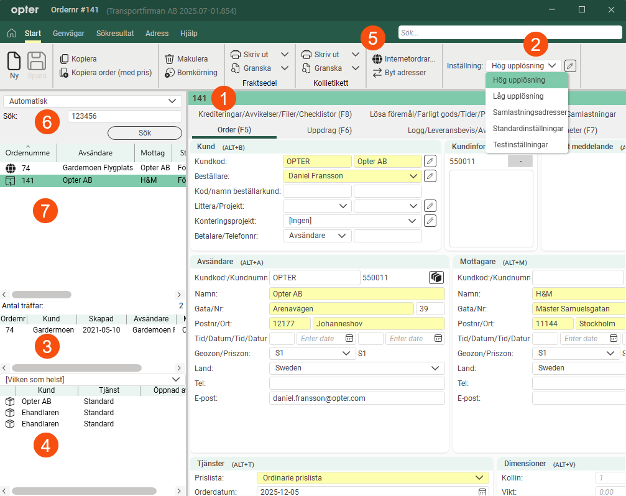Click edit pencil beside Kundkod field
The image size is (626, 496).
[430, 162]
